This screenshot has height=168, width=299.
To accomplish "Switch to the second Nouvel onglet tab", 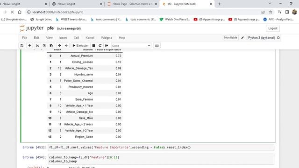I will tap(77, 4).
